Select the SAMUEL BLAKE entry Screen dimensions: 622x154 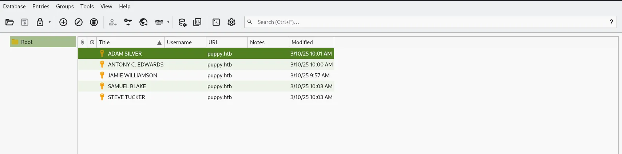tap(206, 86)
